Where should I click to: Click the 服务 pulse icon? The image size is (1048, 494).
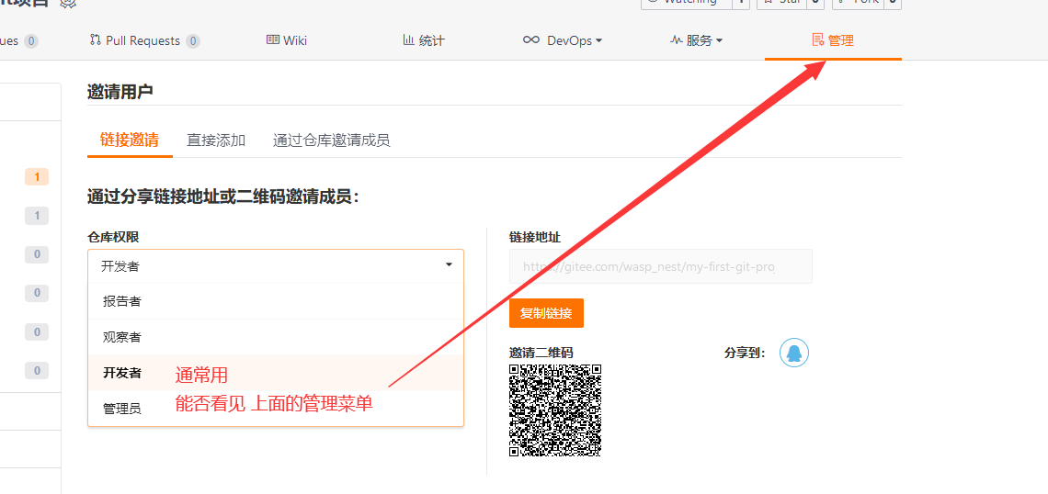point(676,39)
